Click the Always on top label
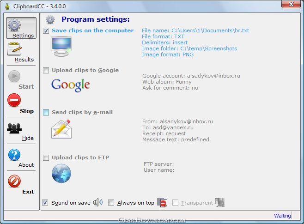Viewport: 304px width, 224px height. (136, 203)
